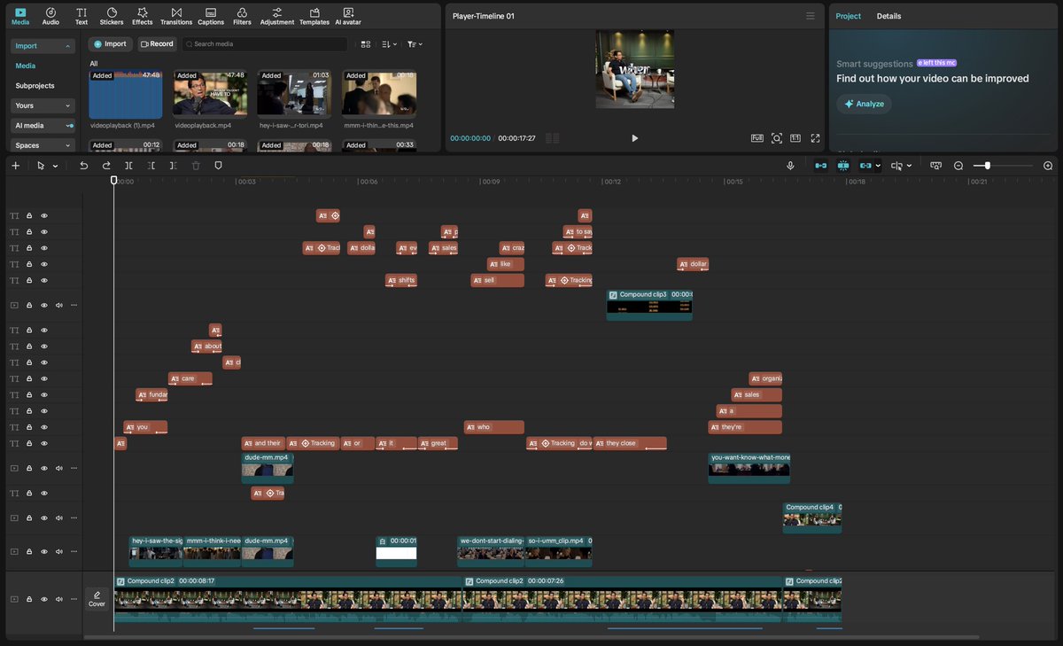Screen dimensions: 1063x646
Task: Play the video in the player
Action: point(634,138)
